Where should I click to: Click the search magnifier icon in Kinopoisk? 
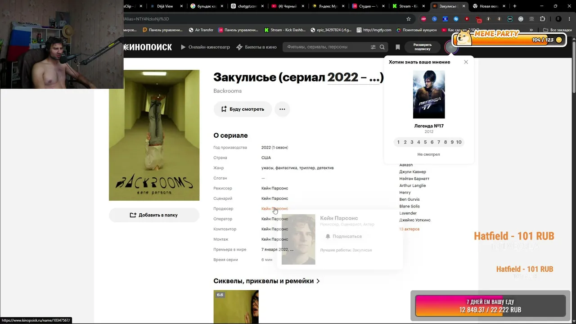pyautogui.click(x=382, y=47)
